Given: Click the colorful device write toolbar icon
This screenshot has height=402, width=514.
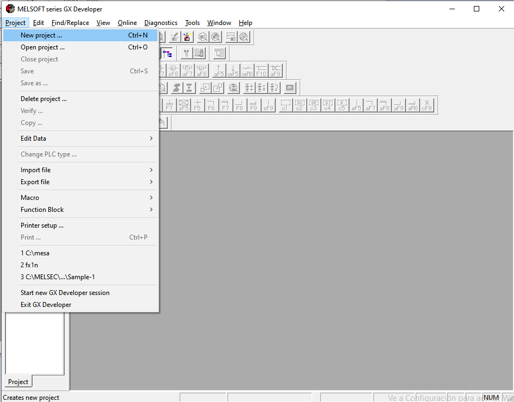Looking at the screenshot, I should click(x=187, y=37).
